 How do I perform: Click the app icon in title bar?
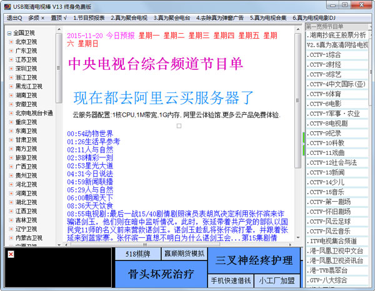7,6
